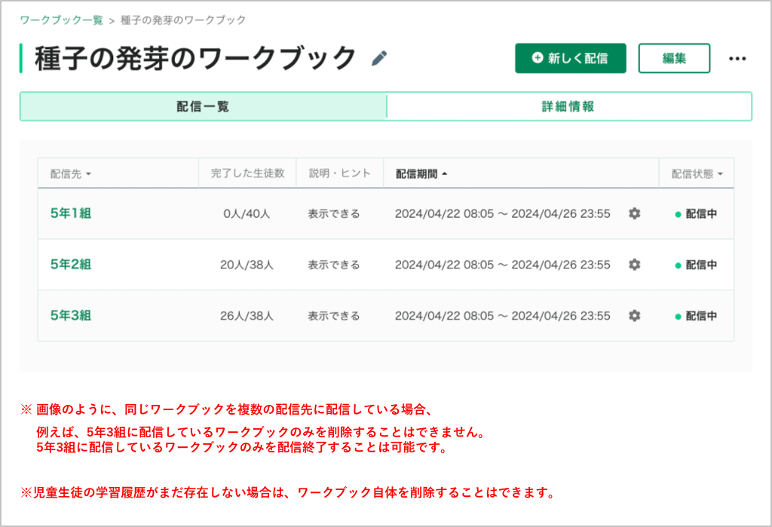Click 表示できる in the 5年2組 row
This screenshot has height=527, width=772.
(334, 265)
